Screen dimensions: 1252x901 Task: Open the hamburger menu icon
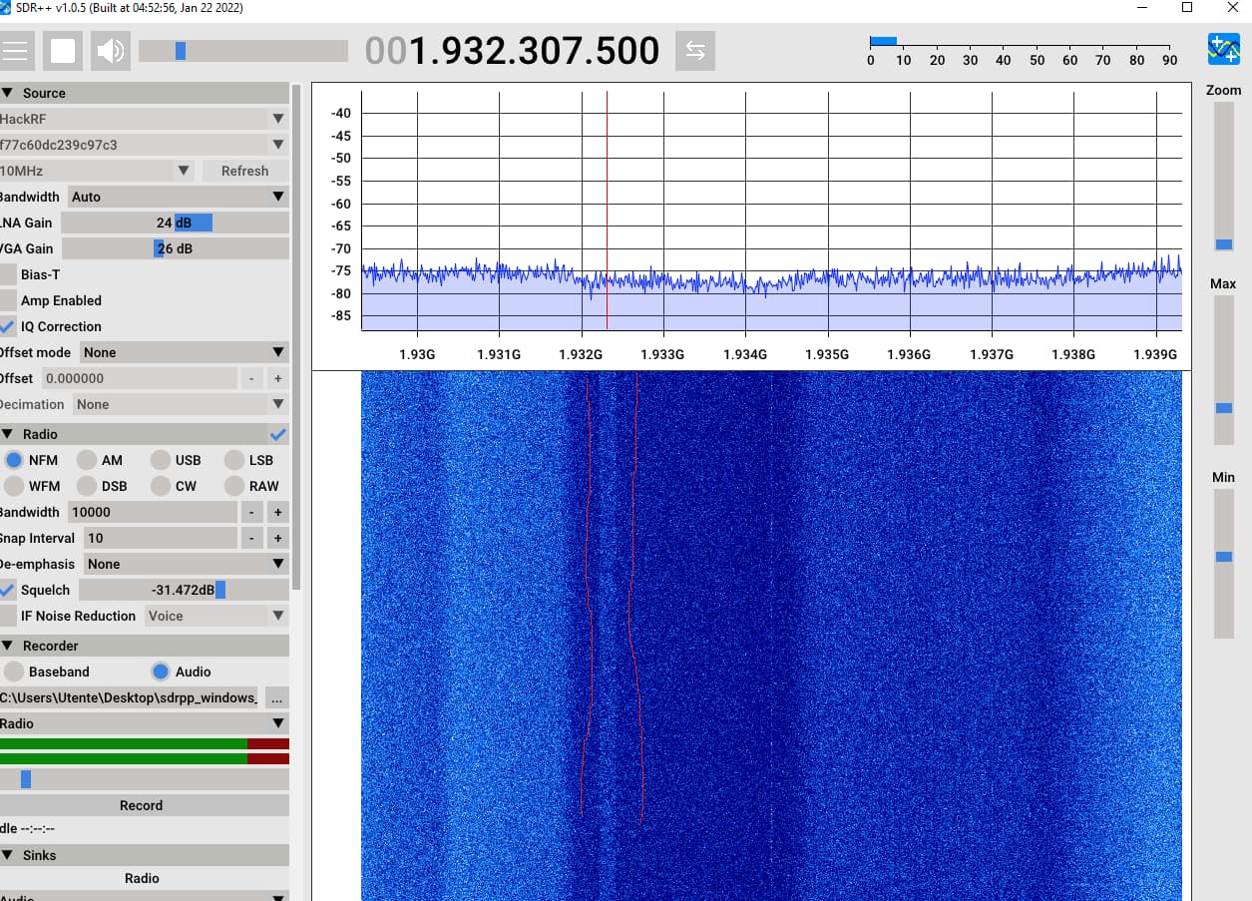17,51
